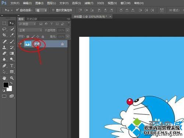Click the lock icon on 背景 layer
Viewport: 184px width, 138px height.
[62, 44]
